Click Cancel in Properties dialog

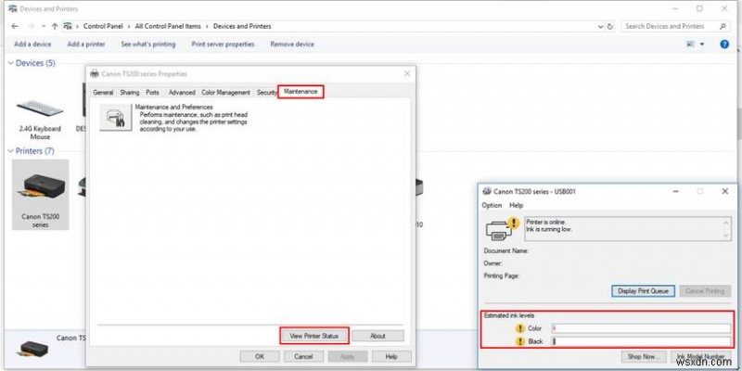303,356
